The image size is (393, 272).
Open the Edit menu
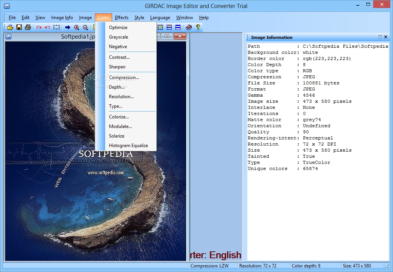(x=26, y=18)
